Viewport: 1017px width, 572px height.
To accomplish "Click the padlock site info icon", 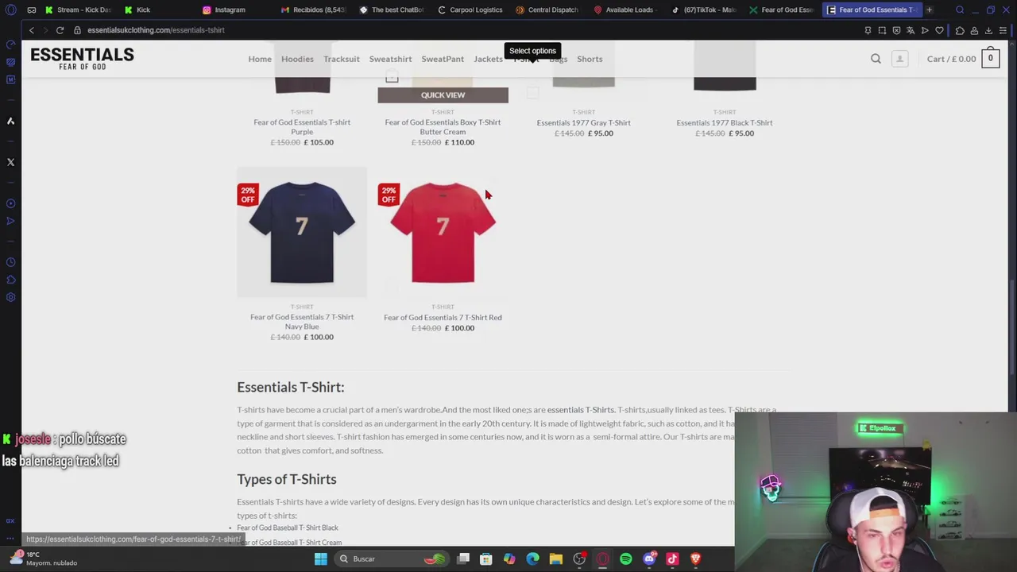I will click(x=77, y=30).
